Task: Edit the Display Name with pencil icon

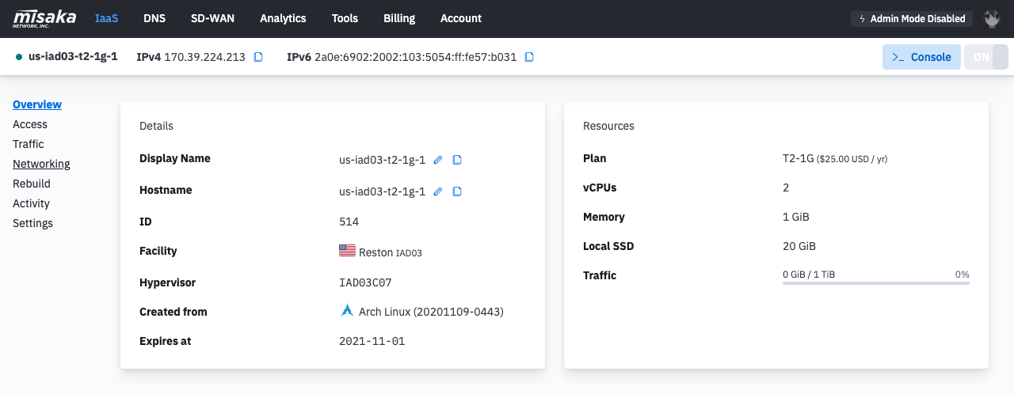Action: coord(438,160)
